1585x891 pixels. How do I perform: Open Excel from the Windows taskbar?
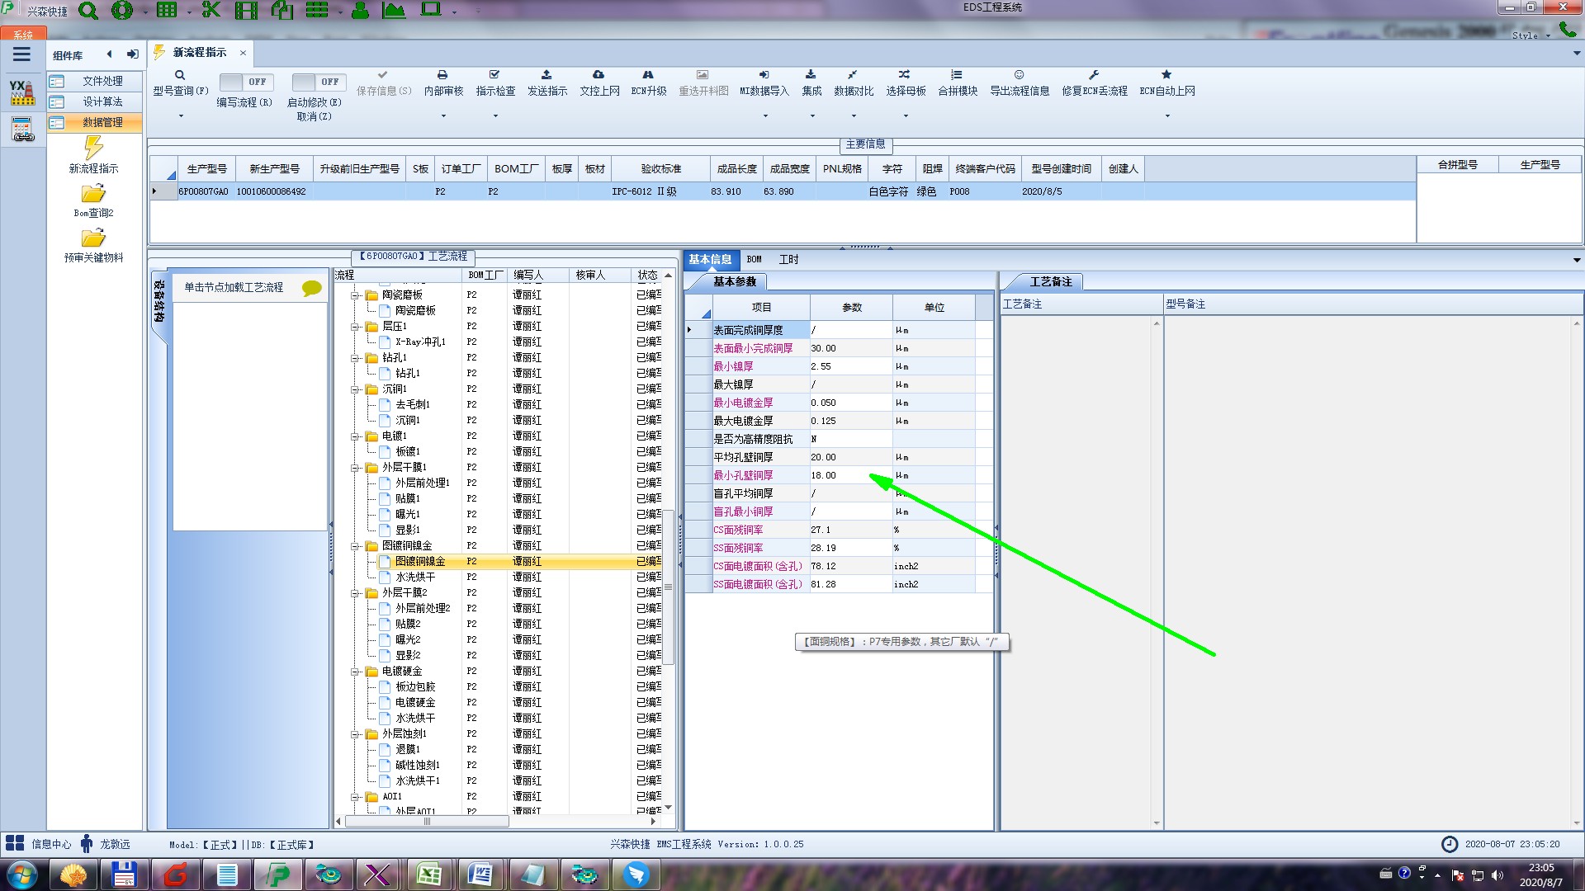click(428, 874)
